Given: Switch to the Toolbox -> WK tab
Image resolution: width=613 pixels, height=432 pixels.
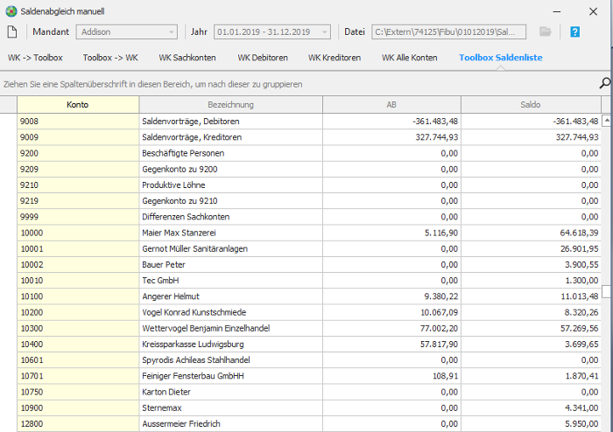Looking at the screenshot, I should [x=110, y=58].
